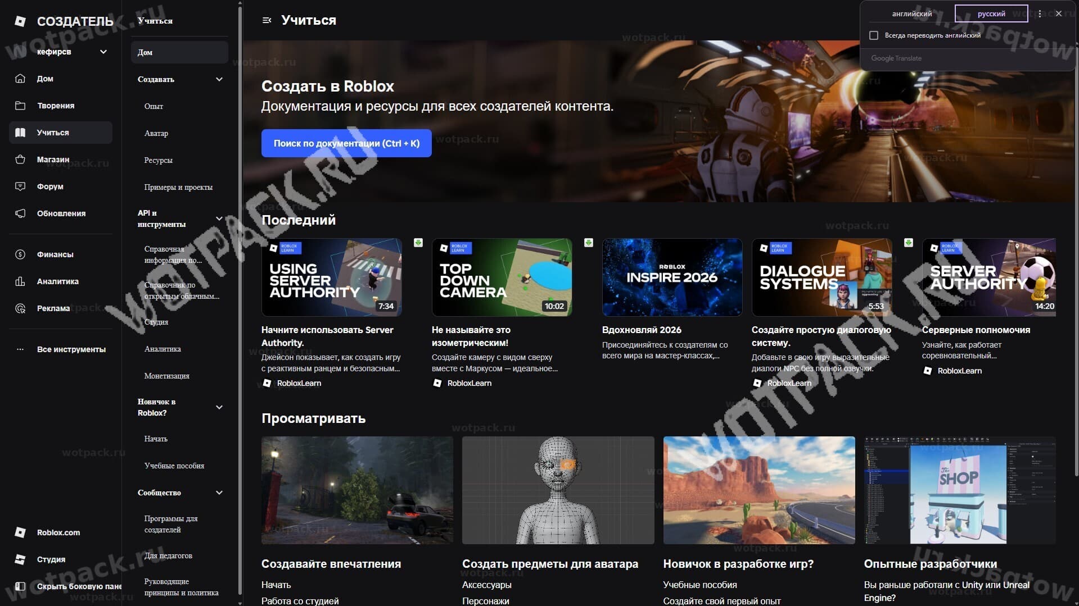Click the Roblox Creator logo icon
1079x606 pixels.
pyautogui.click(x=20, y=21)
